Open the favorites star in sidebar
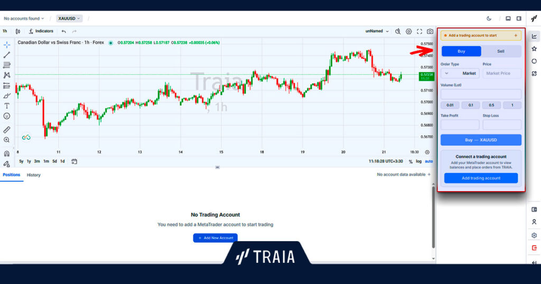This screenshot has height=284, width=541. pos(534,49)
